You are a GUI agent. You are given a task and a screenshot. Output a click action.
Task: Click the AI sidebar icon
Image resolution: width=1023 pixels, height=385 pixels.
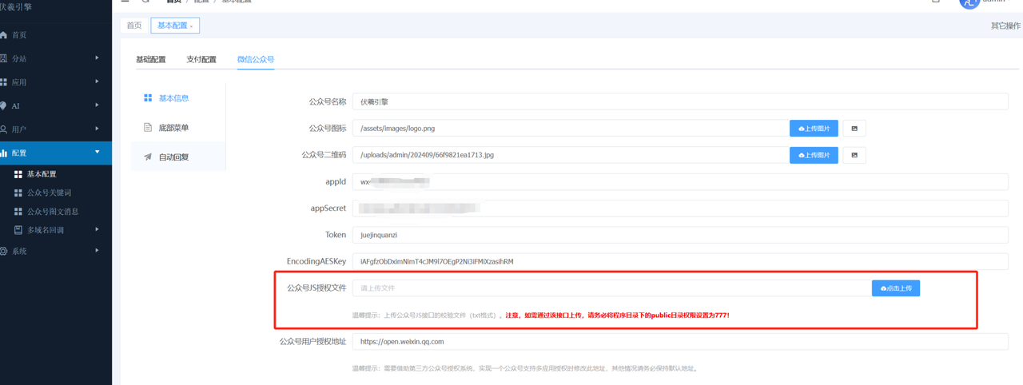coord(4,105)
